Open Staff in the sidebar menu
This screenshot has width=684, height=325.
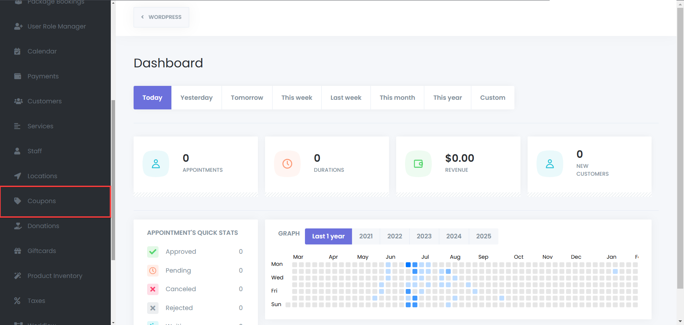point(35,151)
